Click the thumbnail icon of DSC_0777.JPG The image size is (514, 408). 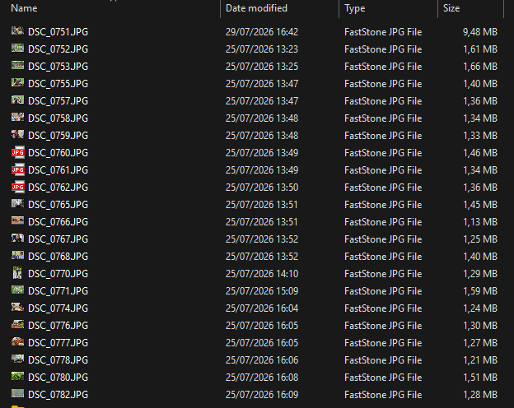pyautogui.click(x=17, y=342)
